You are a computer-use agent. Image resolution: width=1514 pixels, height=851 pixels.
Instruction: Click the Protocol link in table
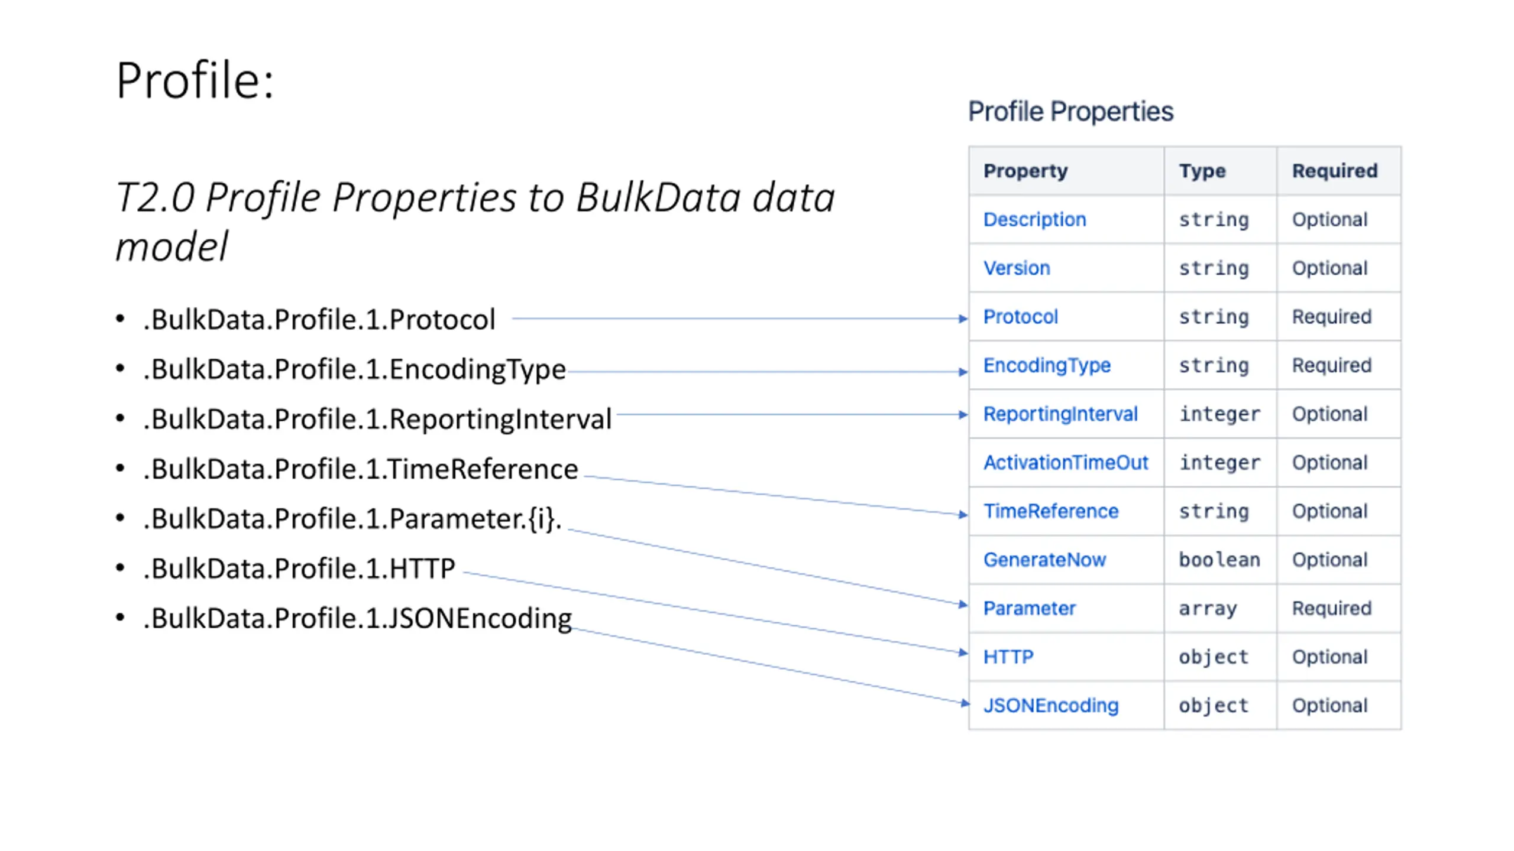tap(1020, 317)
